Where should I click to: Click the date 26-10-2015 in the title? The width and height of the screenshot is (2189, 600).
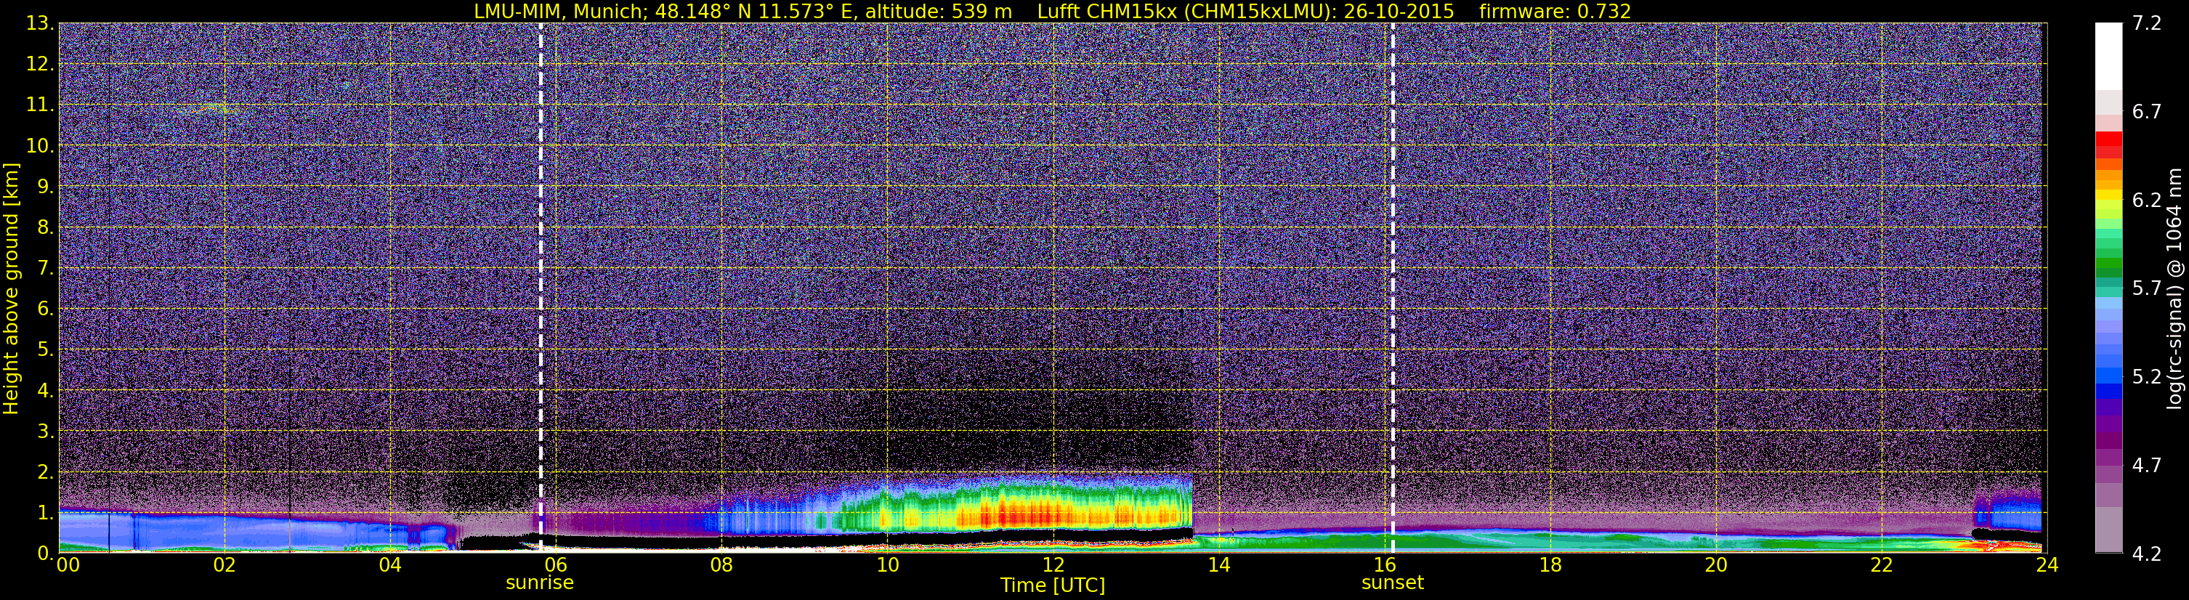[x=1399, y=11]
